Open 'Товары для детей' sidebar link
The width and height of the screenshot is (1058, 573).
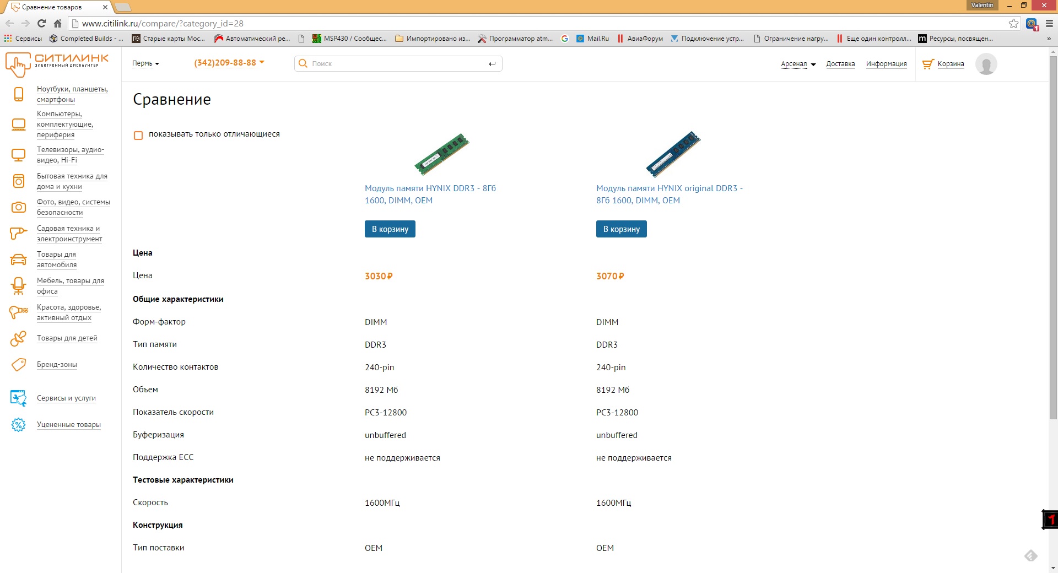67,338
